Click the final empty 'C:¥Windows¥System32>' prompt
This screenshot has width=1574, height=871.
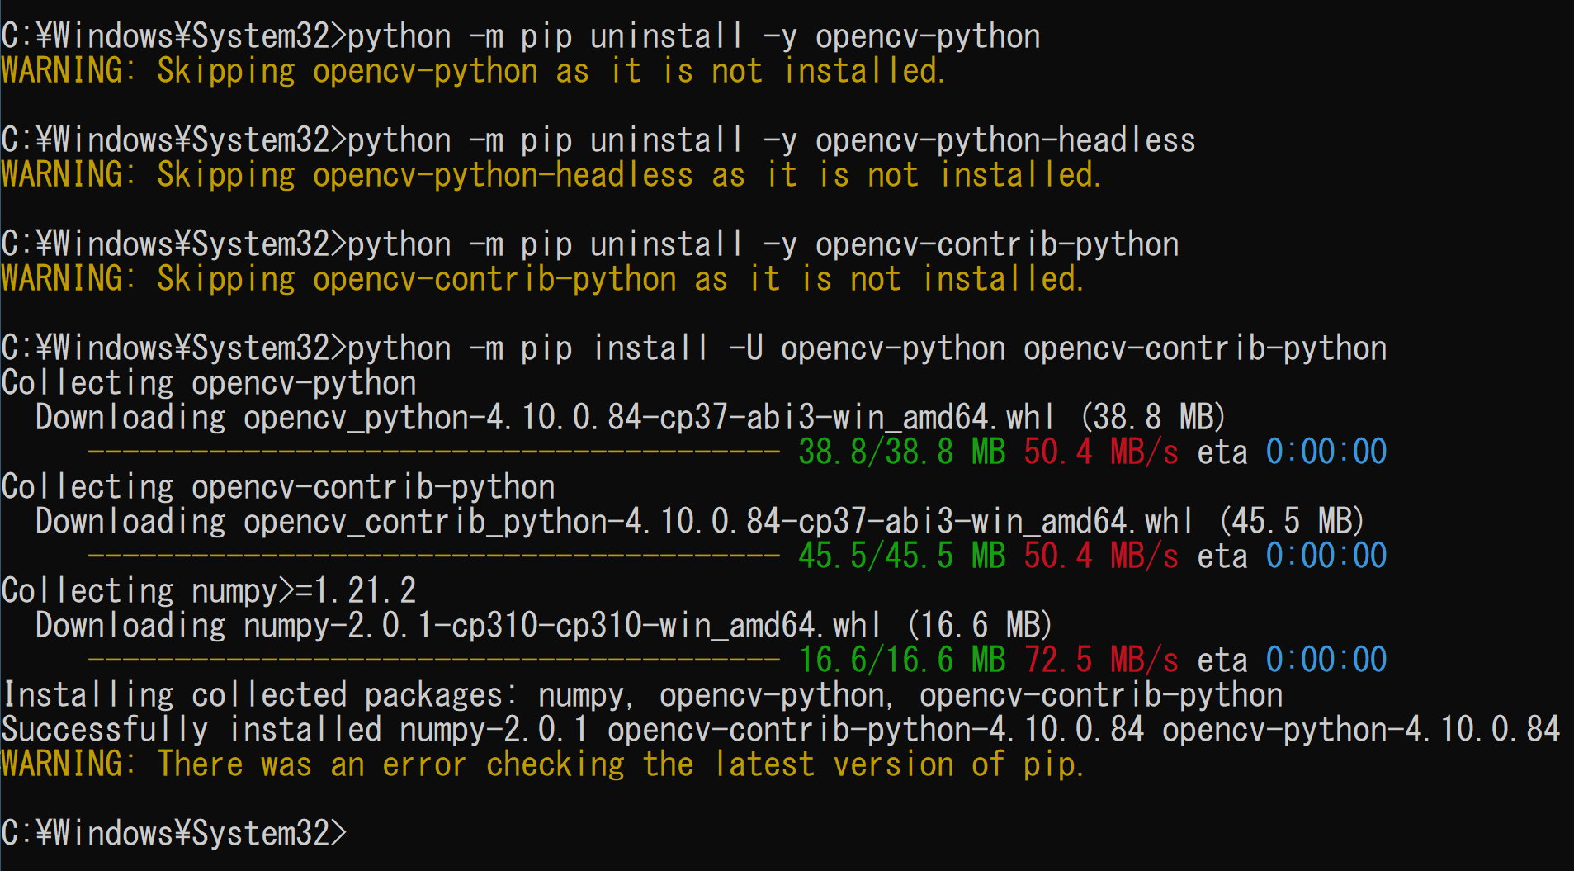[x=174, y=834]
